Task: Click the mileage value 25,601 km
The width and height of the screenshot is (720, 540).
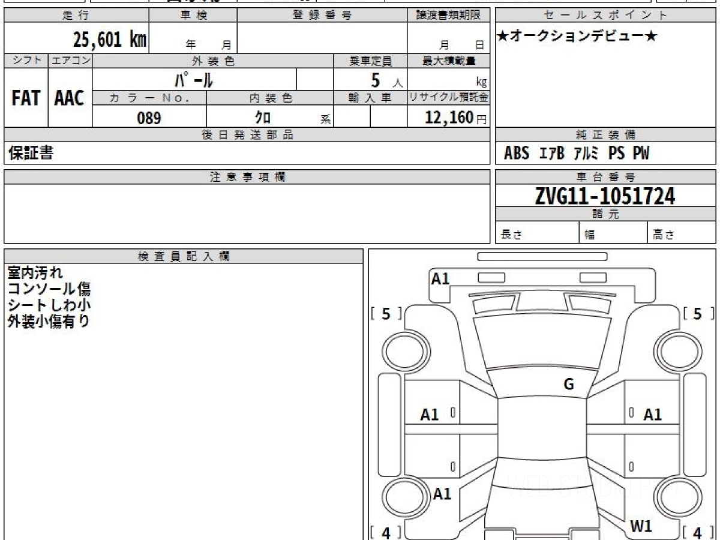Action: click(109, 40)
